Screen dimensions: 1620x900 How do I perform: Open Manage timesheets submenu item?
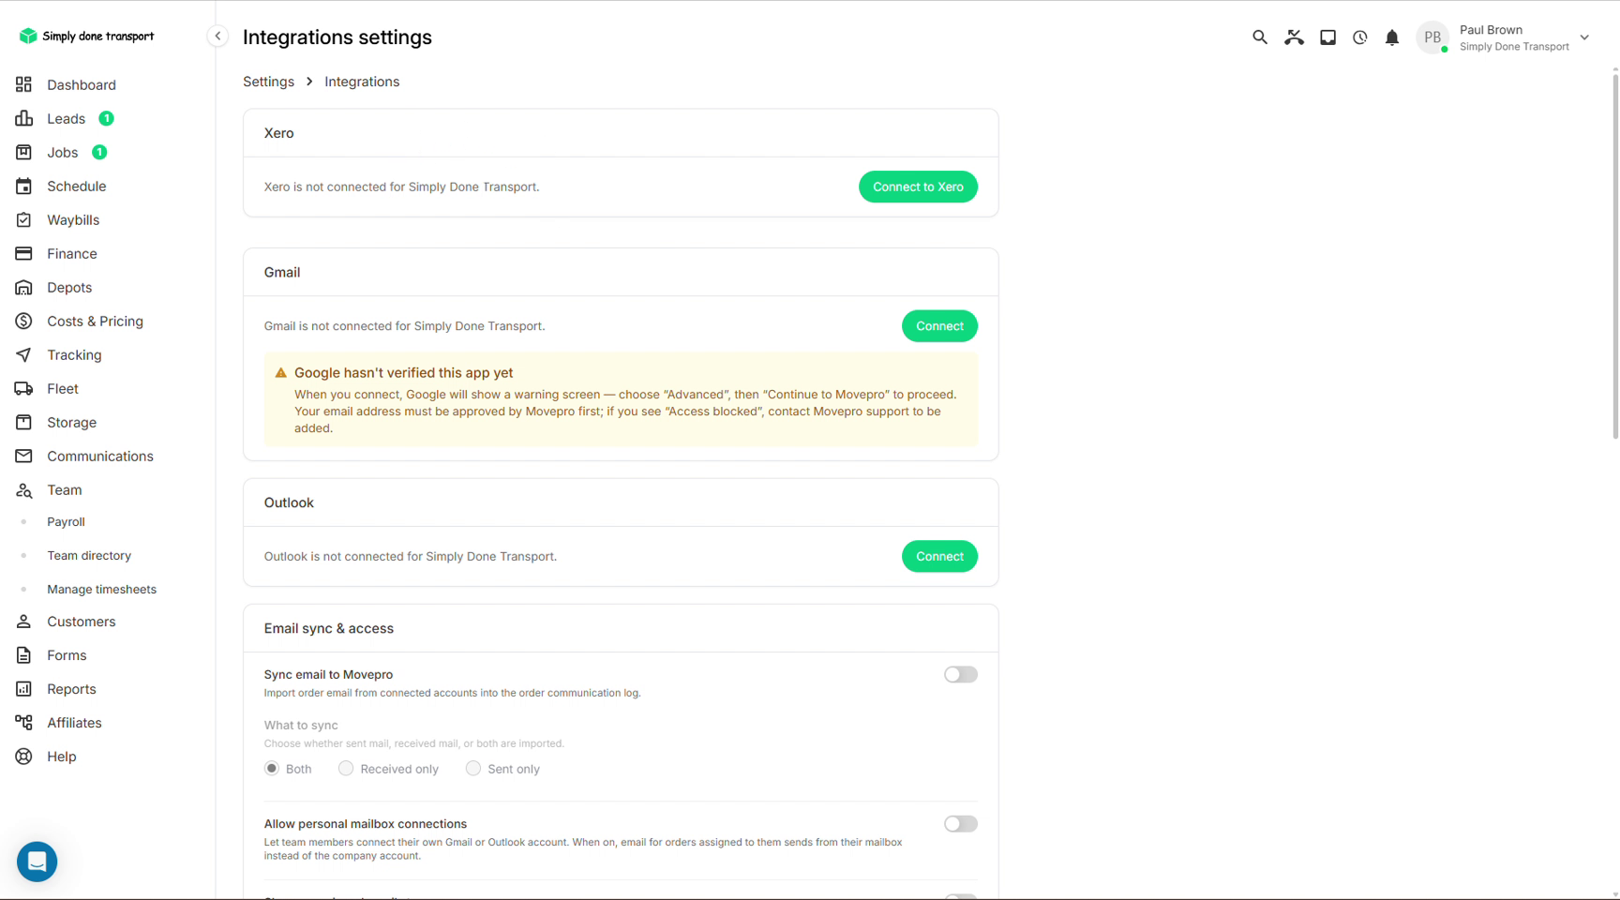click(x=101, y=589)
